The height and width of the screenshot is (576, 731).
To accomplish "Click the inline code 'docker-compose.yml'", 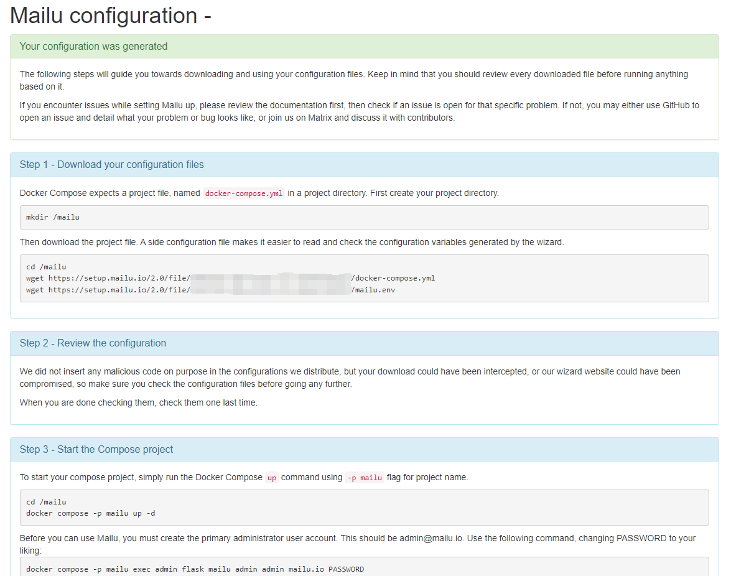I will click(x=244, y=193).
